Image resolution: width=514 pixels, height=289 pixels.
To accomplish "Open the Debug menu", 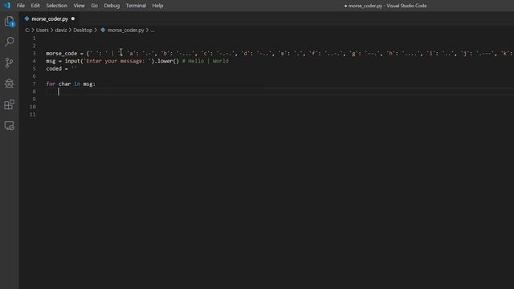I will [112, 6].
